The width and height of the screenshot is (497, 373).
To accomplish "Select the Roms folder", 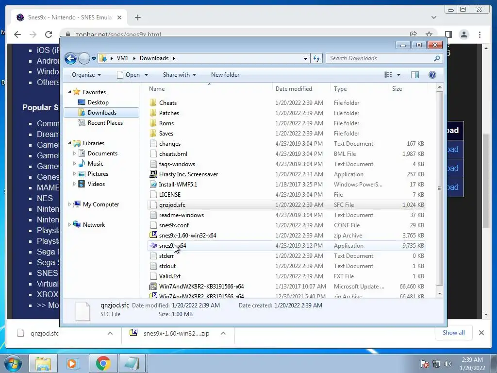I will [x=166, y=123].
